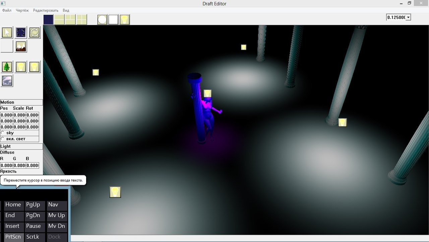Open the Чертёж menu
This screenshot has height=242, width=429.
(x=22, y=10)
